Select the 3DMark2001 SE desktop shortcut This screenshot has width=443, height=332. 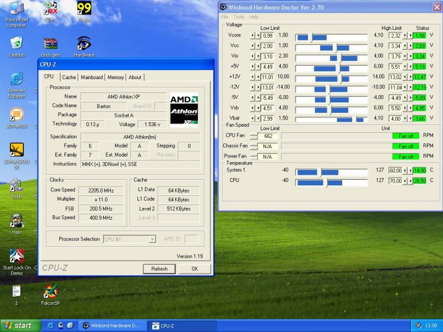(x=17, y=156)
